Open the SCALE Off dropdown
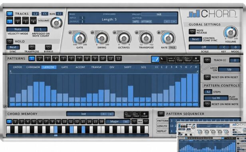 (x=204, y=47)
